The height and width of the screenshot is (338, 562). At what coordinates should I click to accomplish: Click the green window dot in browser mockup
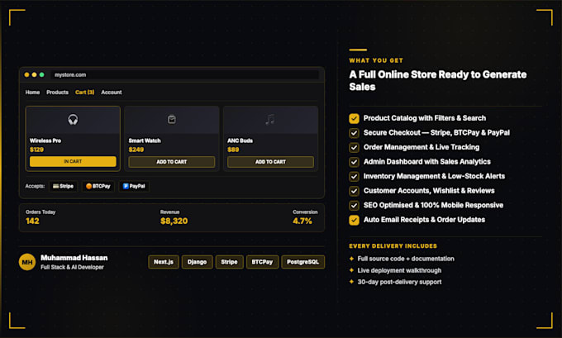click(x=42, y=74)
